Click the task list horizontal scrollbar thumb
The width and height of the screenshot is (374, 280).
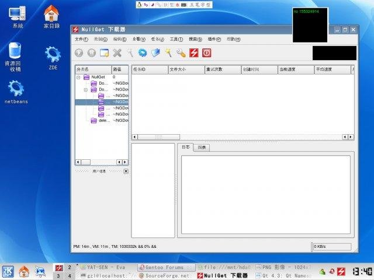[x=158, y=137]
